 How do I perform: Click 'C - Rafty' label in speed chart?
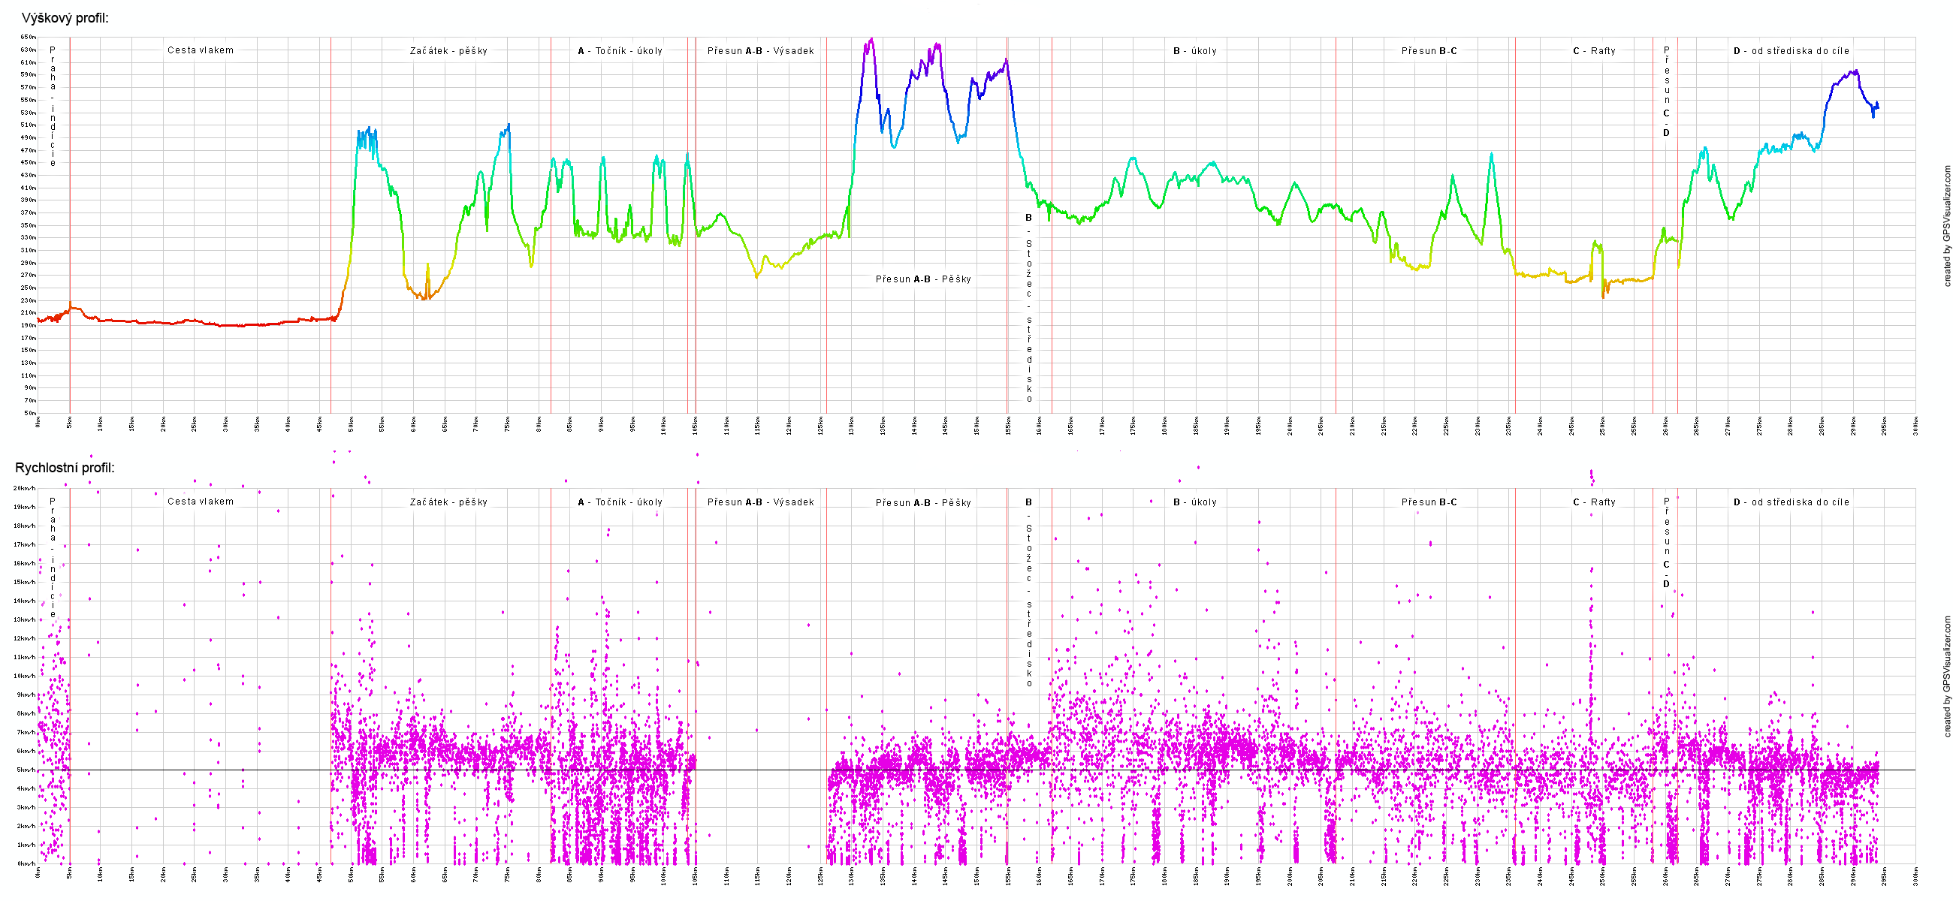point(1594,502)
